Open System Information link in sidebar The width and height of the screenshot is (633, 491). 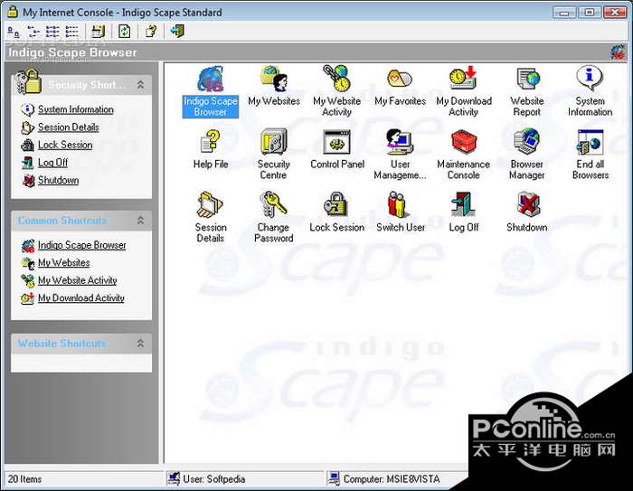click(x=75, y=109)
